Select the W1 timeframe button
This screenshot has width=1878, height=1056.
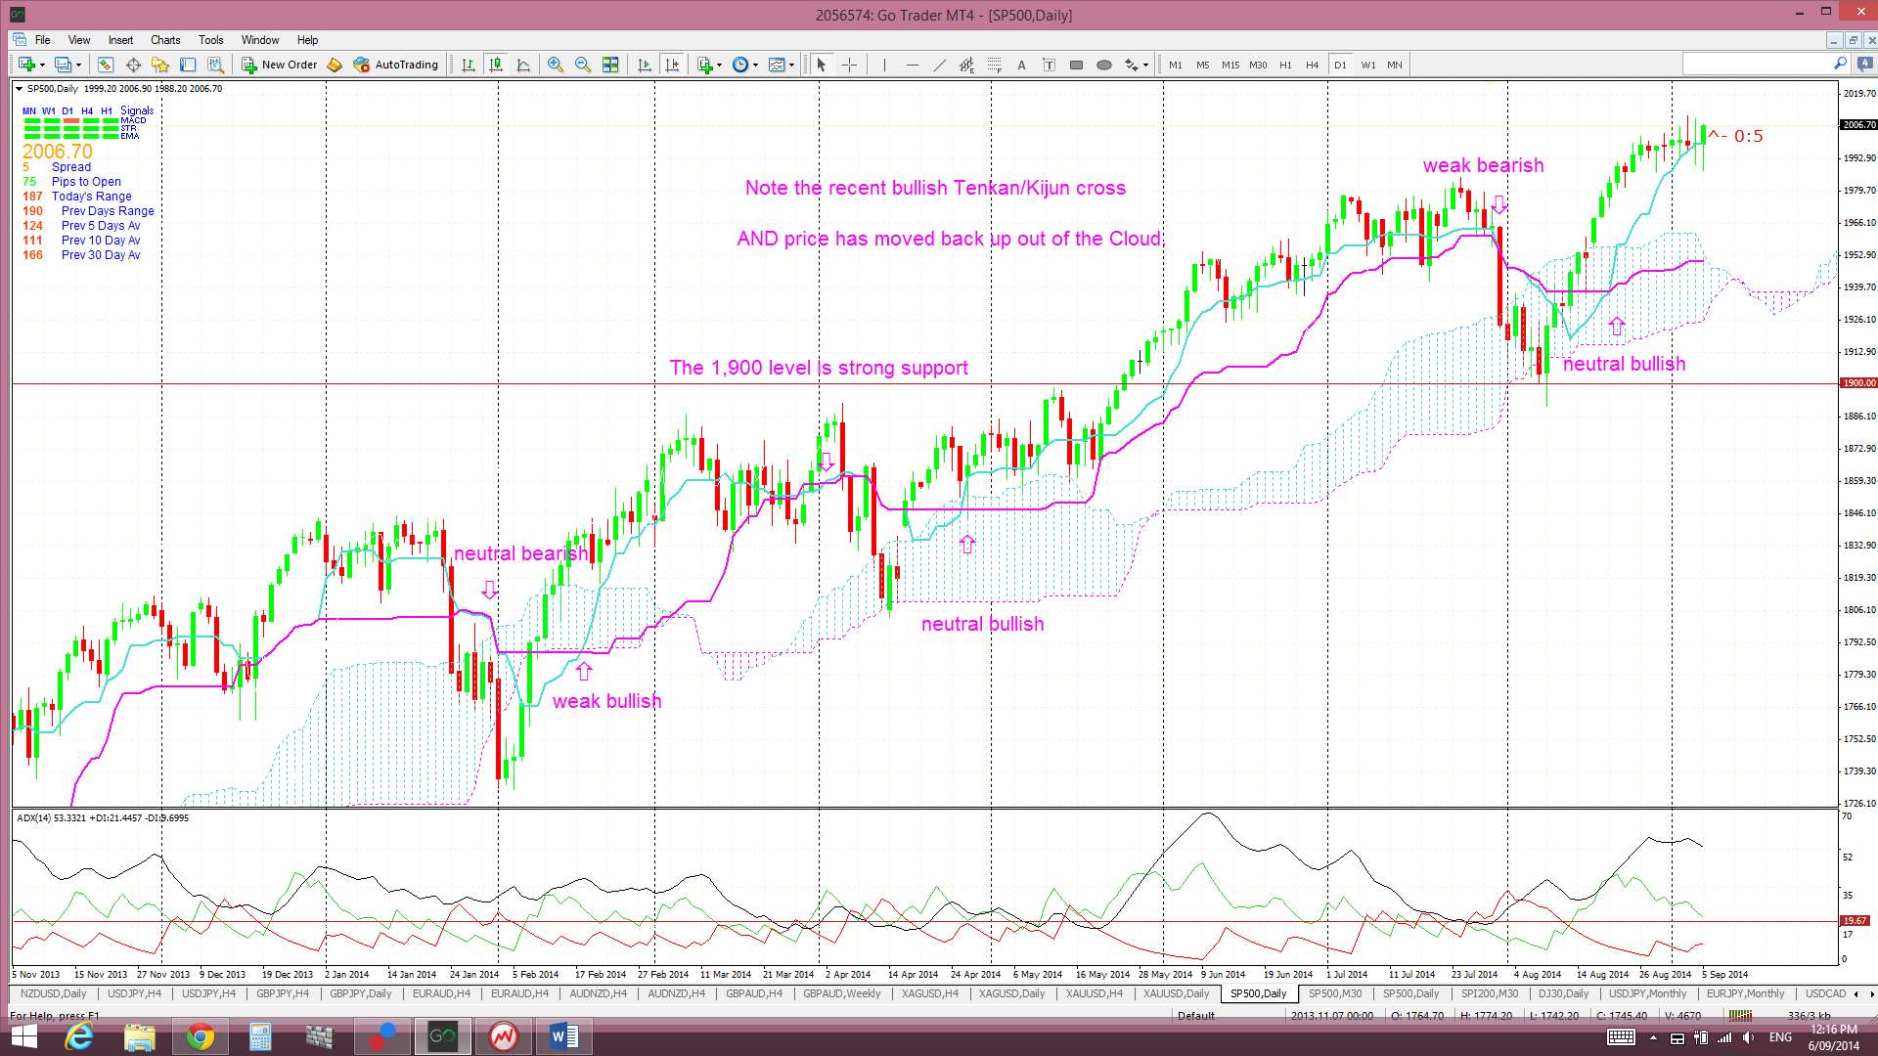point(1367,65)
